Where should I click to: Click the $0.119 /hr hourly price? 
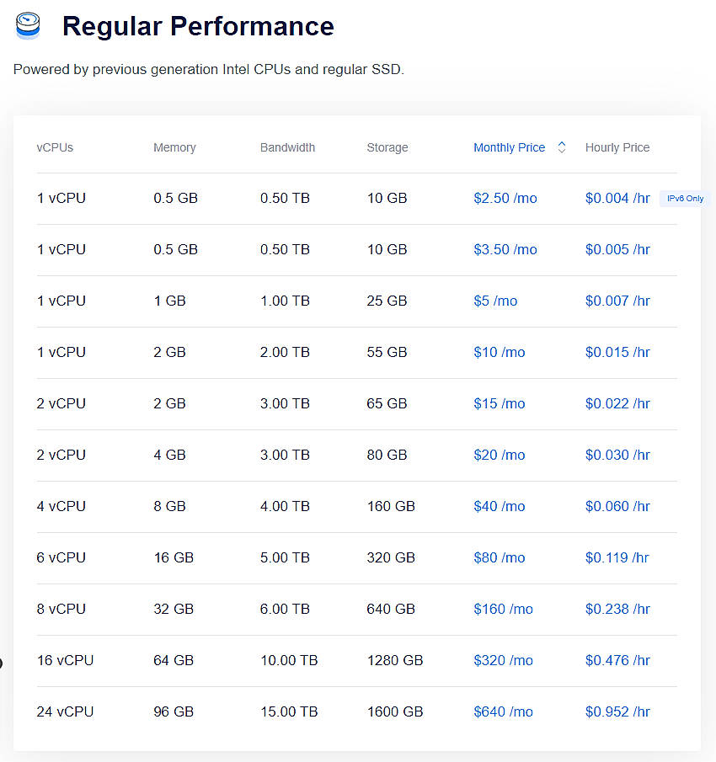point(617,557)
